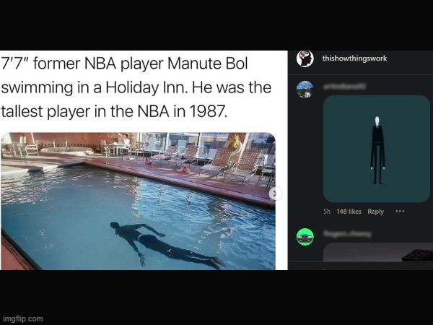Click the Manute Bol caption text
433x325 pixels.
point(136,87)
